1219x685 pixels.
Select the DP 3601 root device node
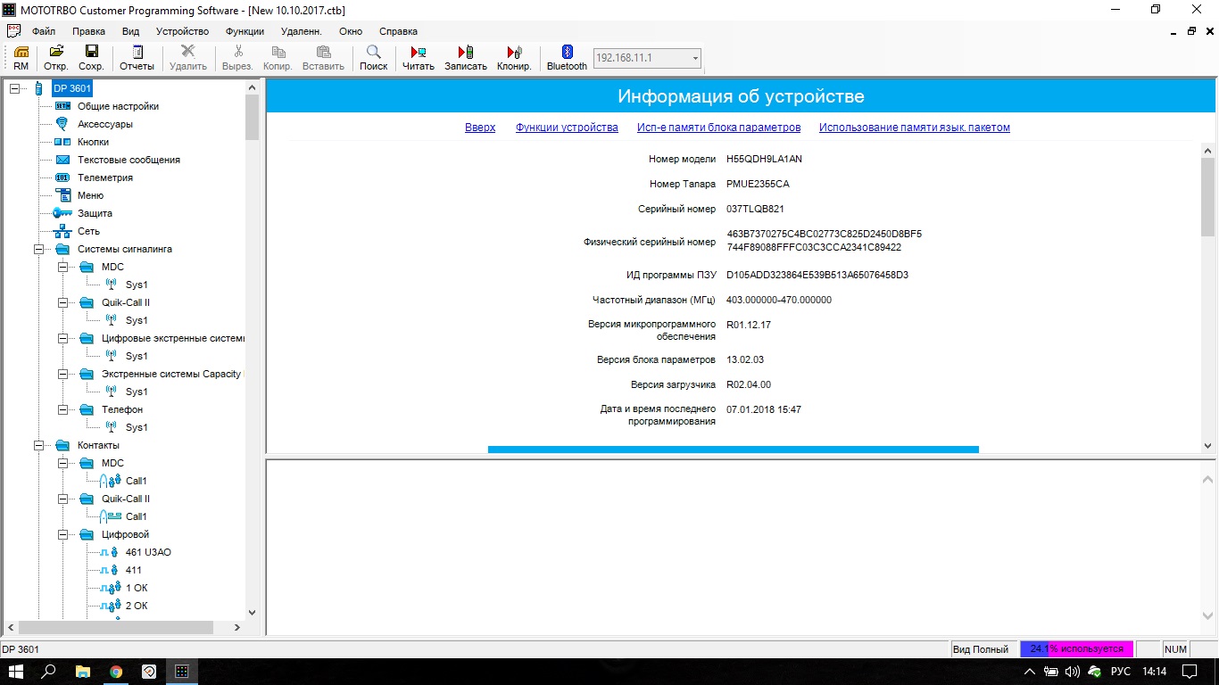(x=71, y=88)
